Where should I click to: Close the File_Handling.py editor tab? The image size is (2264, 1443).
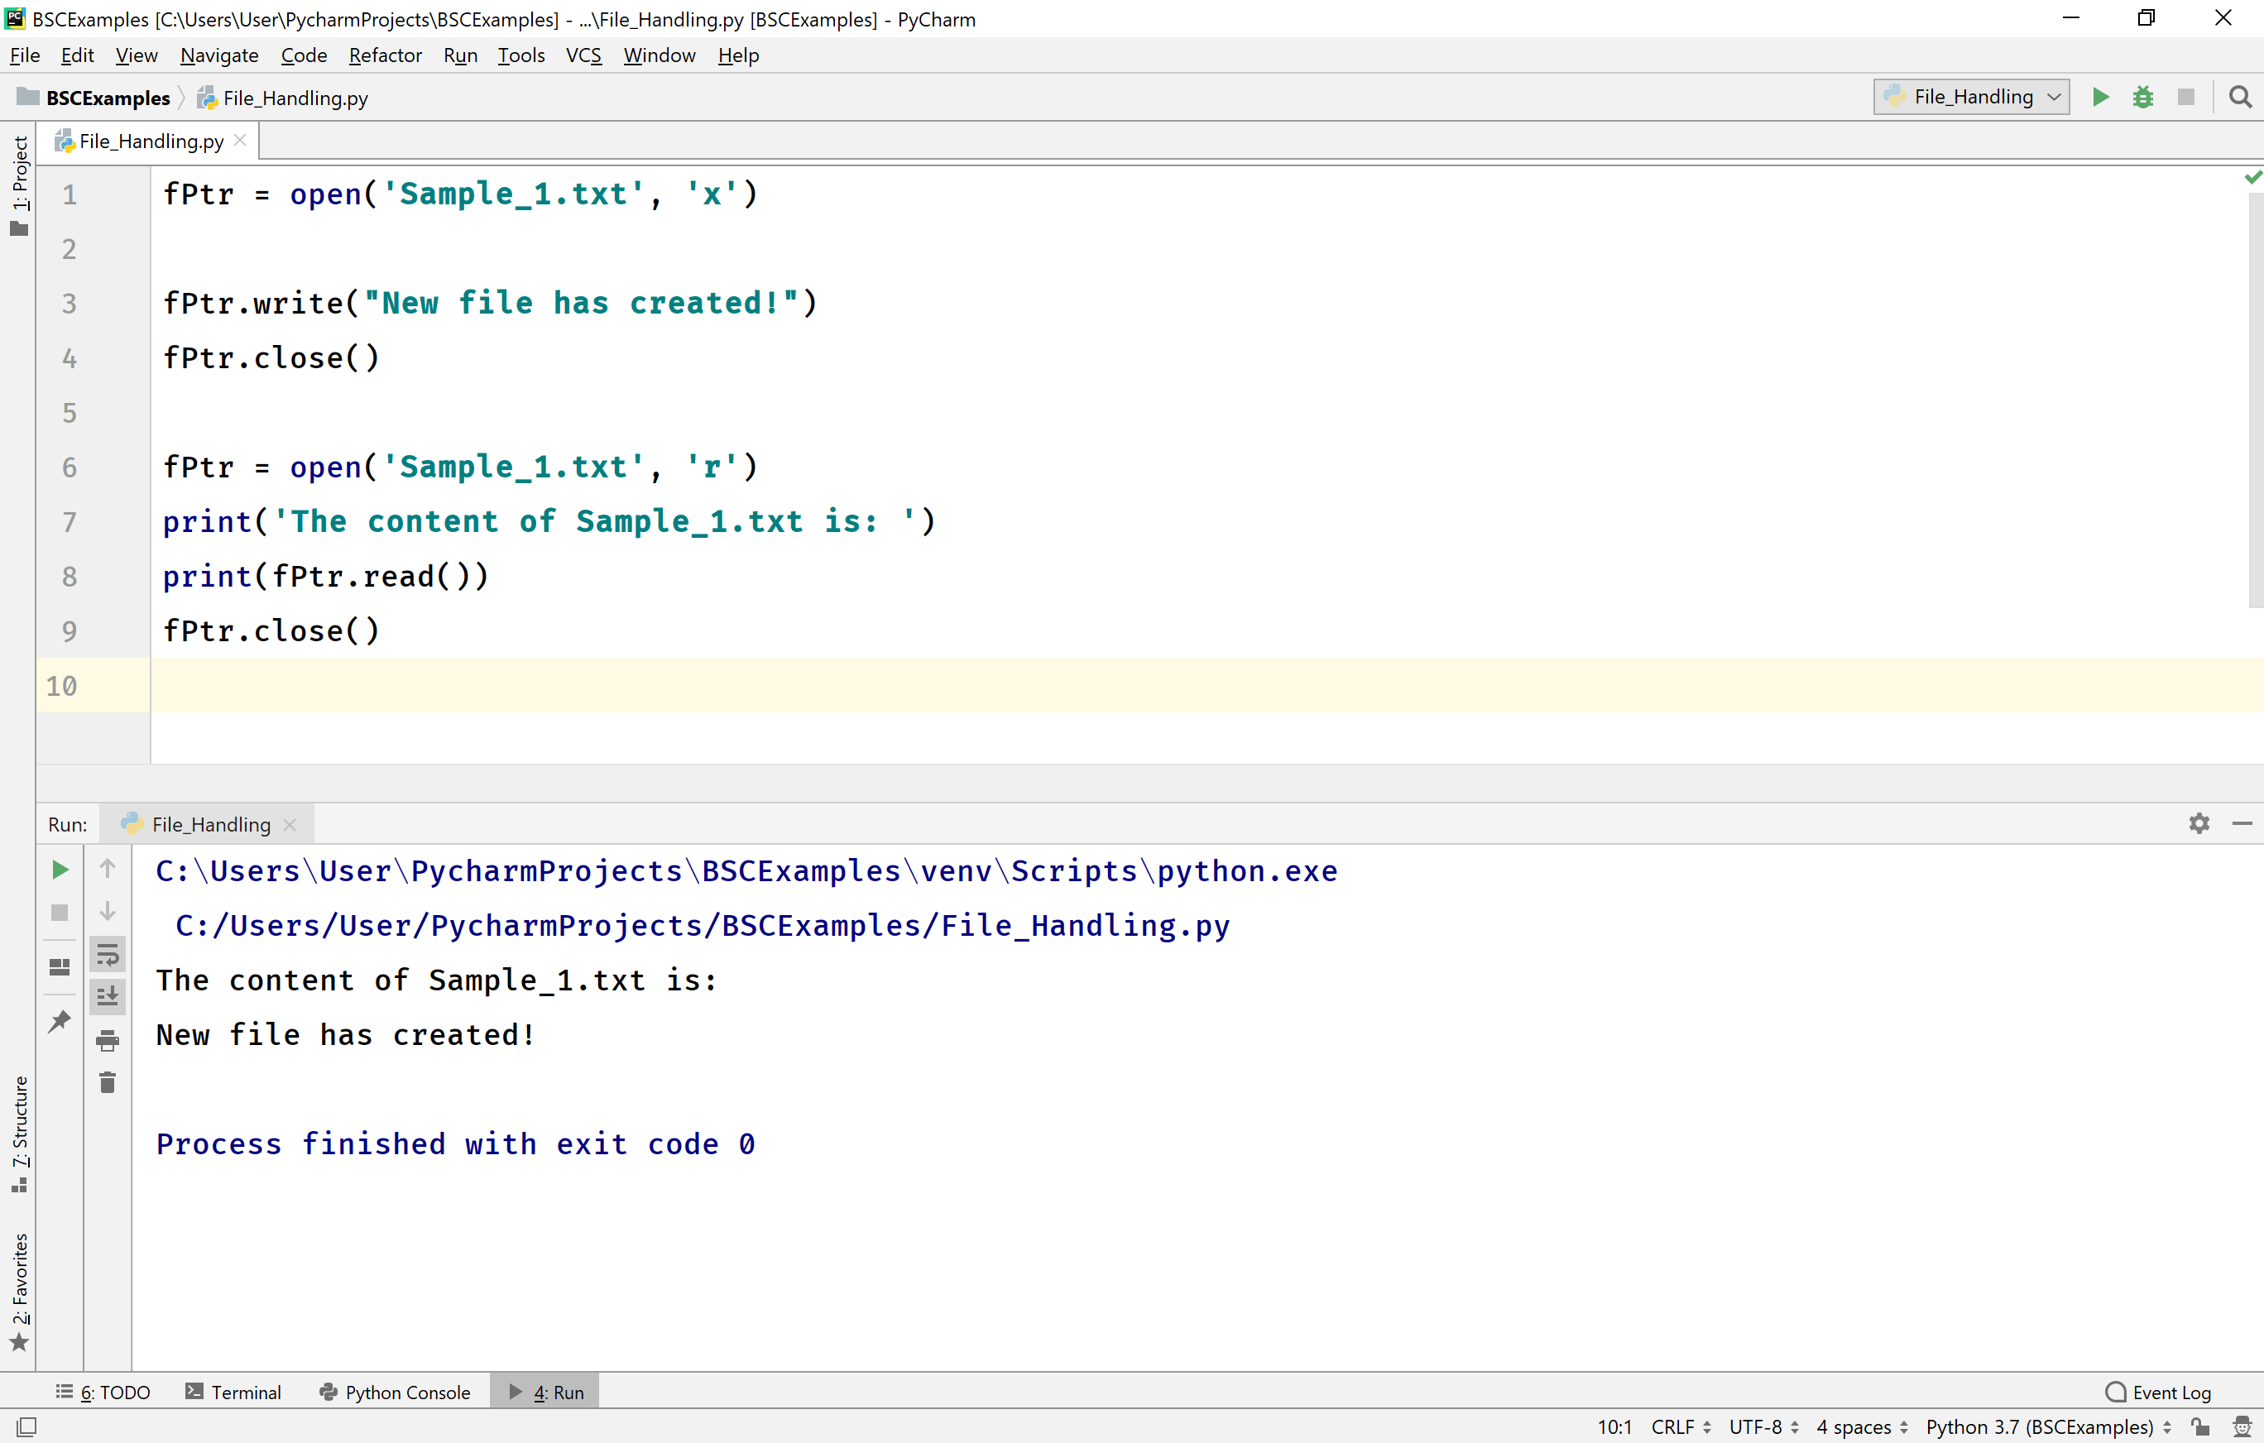[x=241, y=140]
